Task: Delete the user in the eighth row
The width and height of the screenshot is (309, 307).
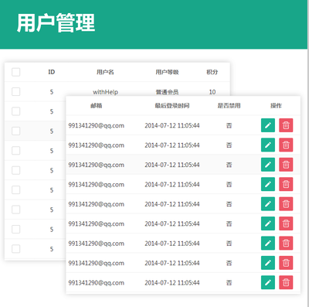Action: (286, 263)
